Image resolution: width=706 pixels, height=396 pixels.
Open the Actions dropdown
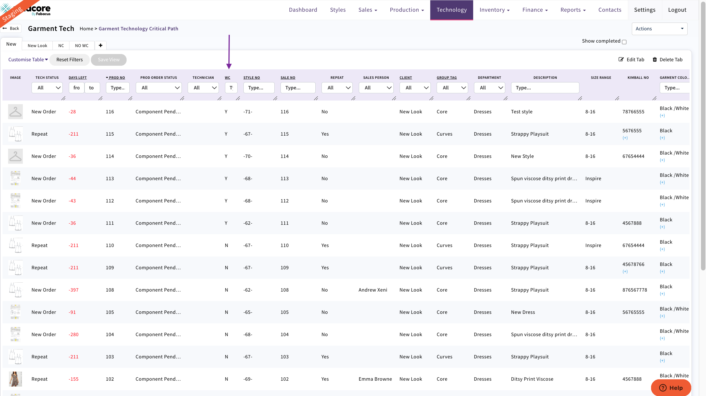pos(659,28)
